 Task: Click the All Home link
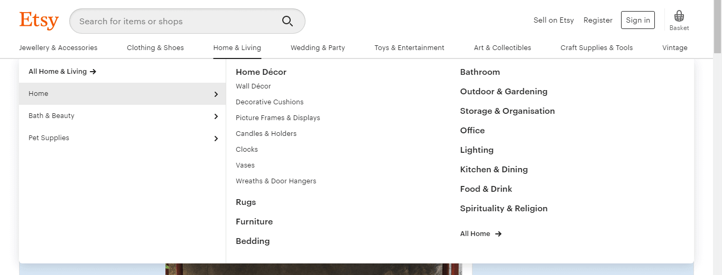pyautogui.click(x=481, y=234)
